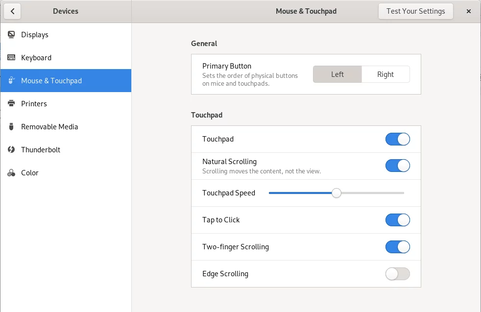Enable Edge Scrolling
This screenshot has height=312, width=481.
pos(398,274)
